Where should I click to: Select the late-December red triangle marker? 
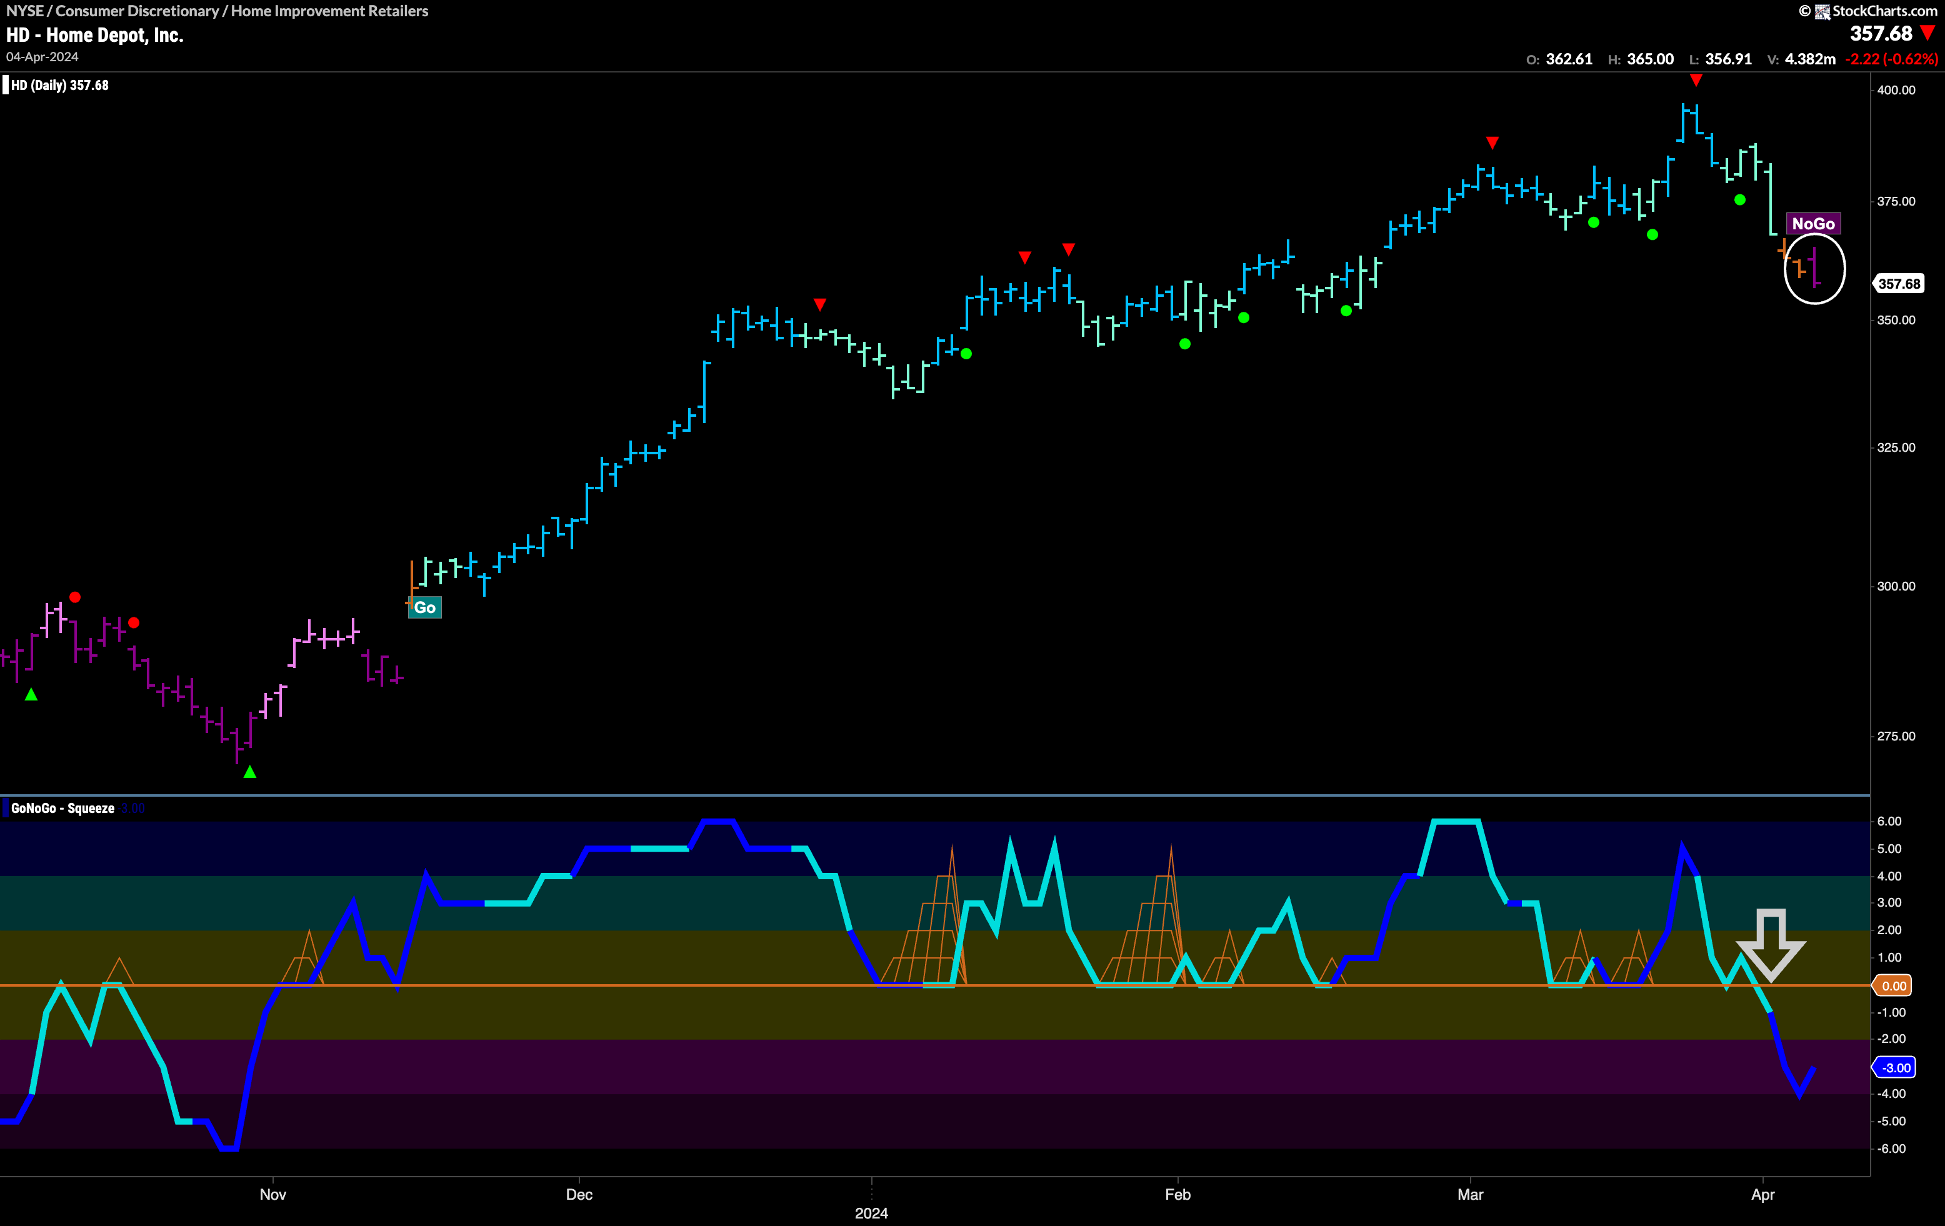820,304
